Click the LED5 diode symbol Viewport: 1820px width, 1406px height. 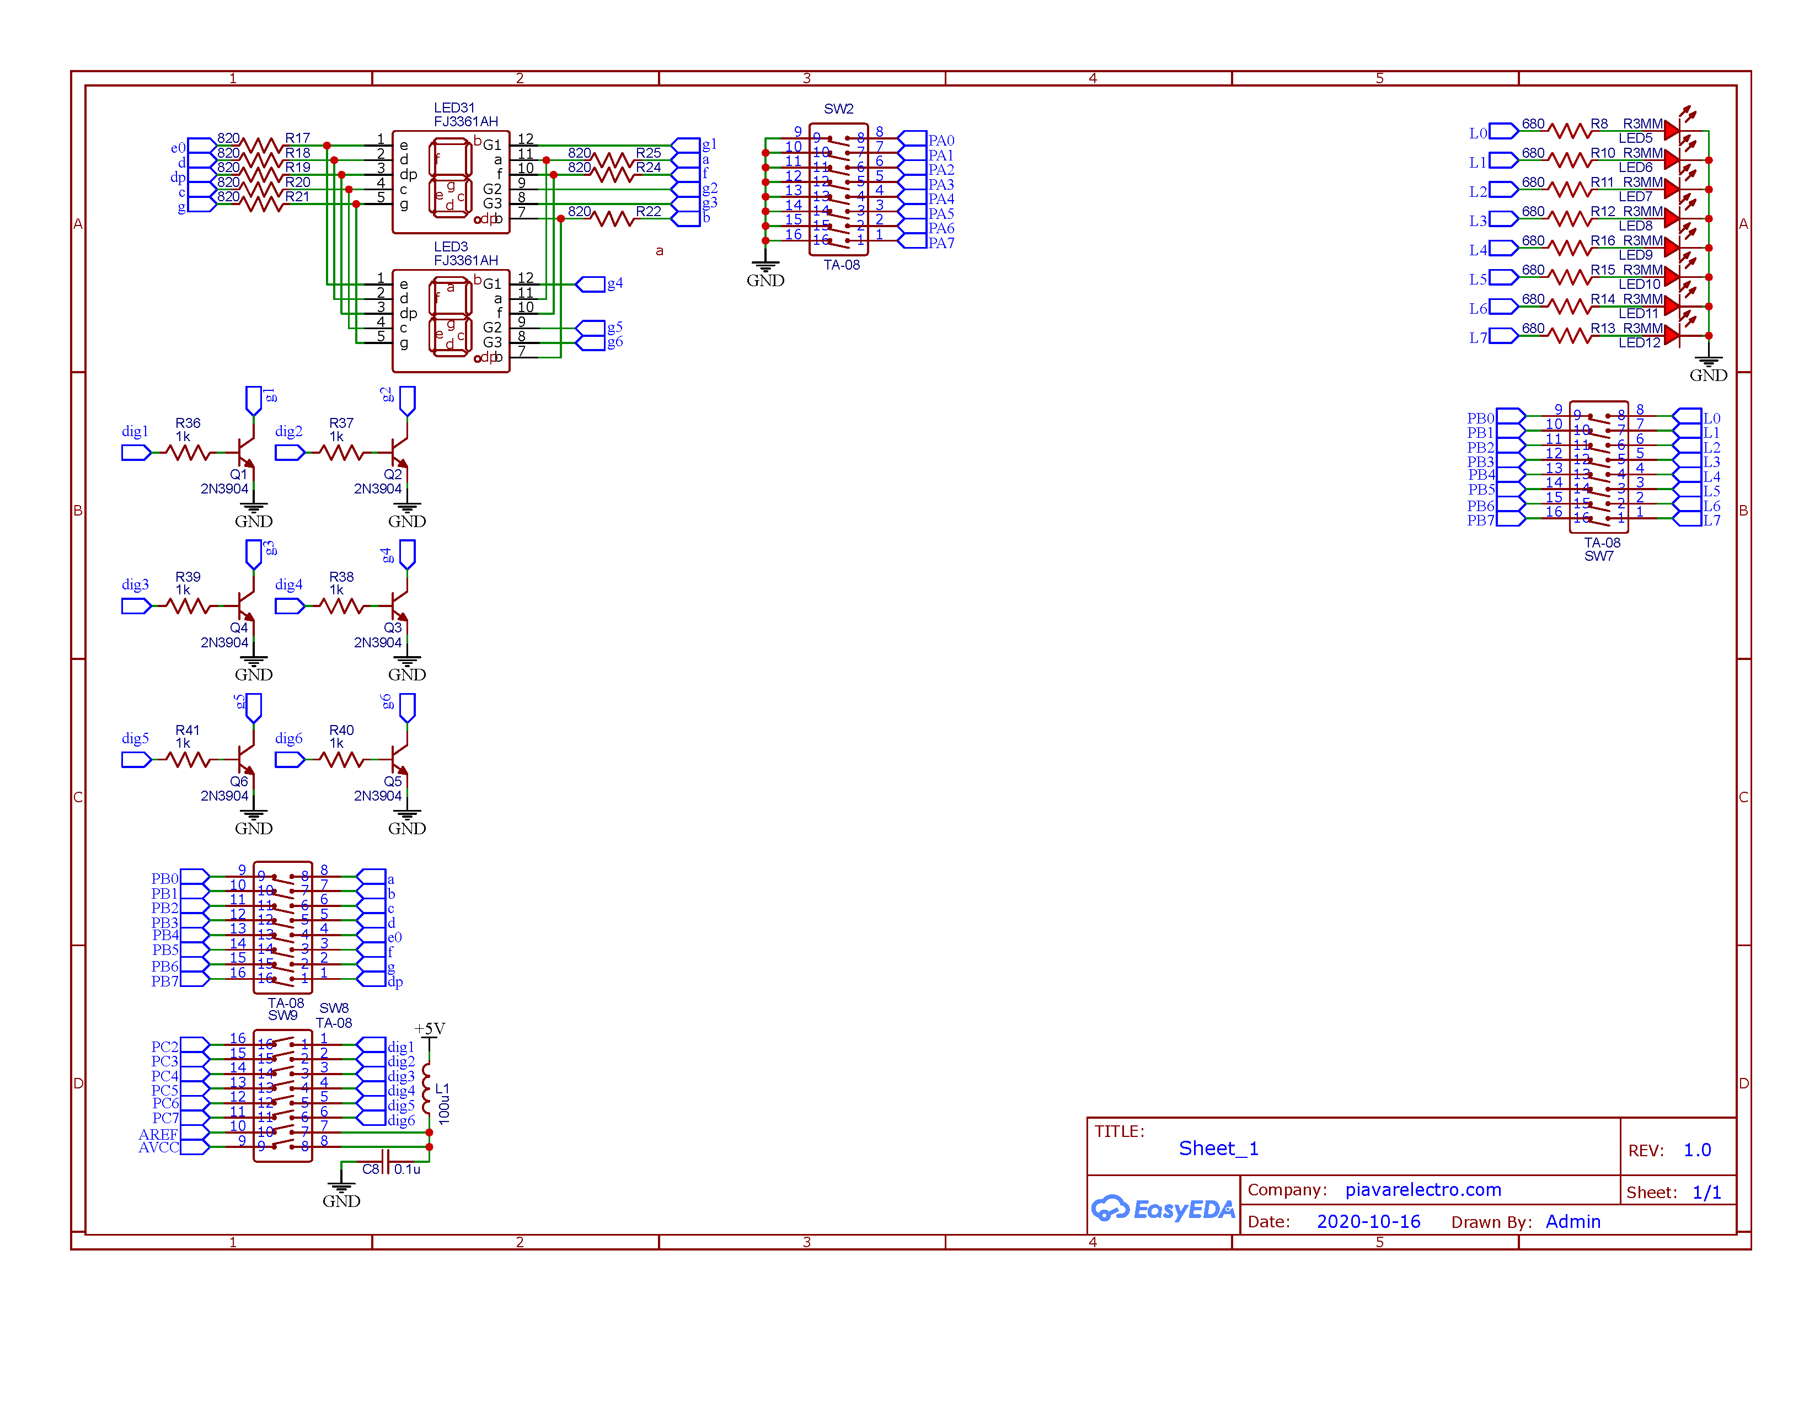tap(1672, 131)
